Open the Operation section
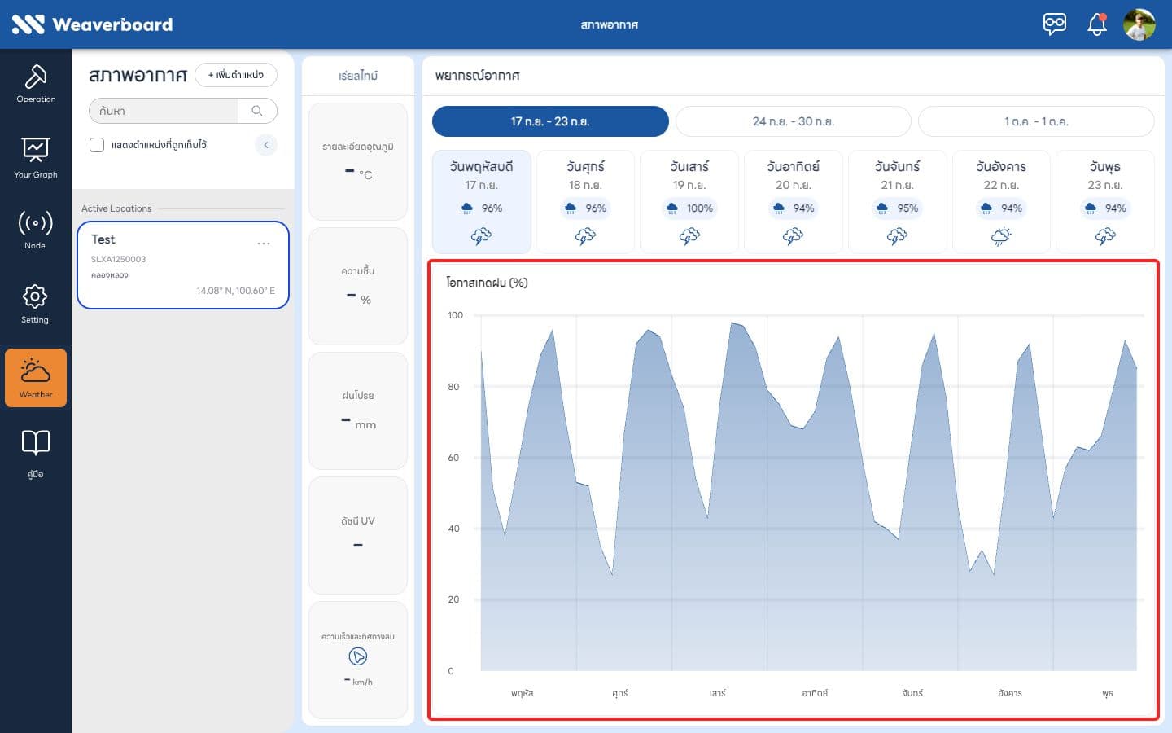Viewport: 1172px width, 733px height. point(36,83)
